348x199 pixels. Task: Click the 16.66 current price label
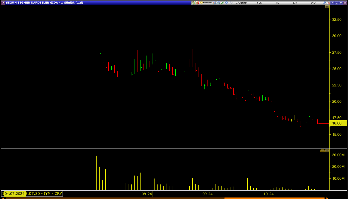pyautogui.click(x=338, y=123)
